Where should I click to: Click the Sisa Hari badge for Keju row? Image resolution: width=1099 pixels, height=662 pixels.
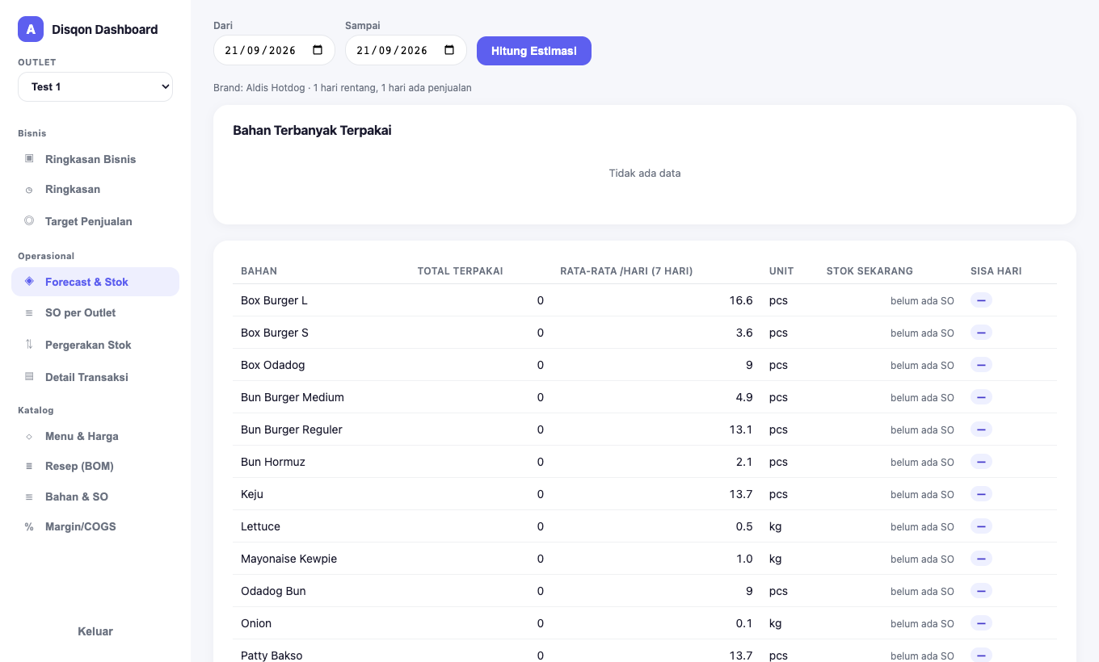pos(981,494)
